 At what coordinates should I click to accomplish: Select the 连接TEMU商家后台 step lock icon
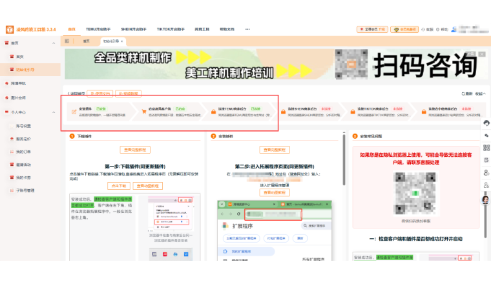click(x=213, y=112)
